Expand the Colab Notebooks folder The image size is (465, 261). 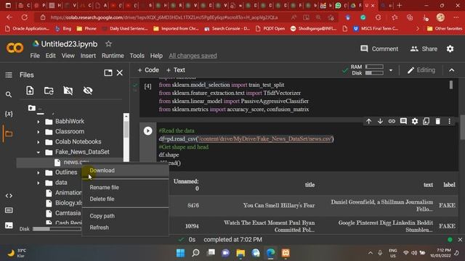coord(39,142)
